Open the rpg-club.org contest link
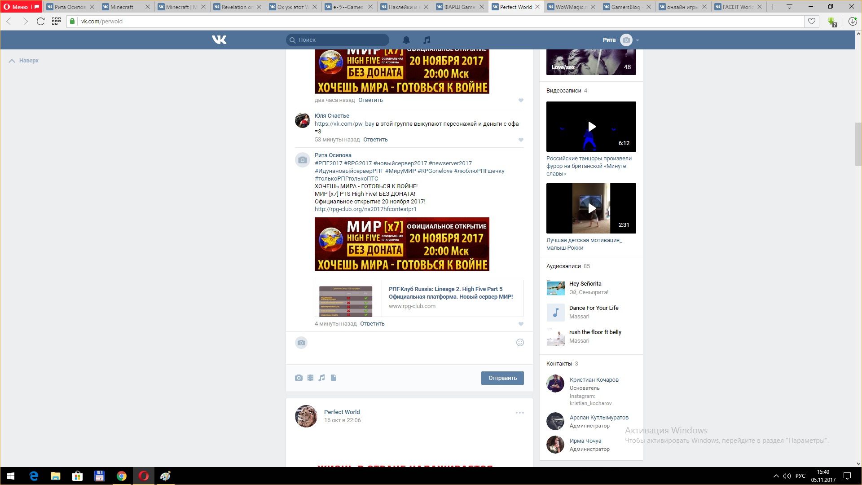 pyautogui.click(x=365, y=209)
